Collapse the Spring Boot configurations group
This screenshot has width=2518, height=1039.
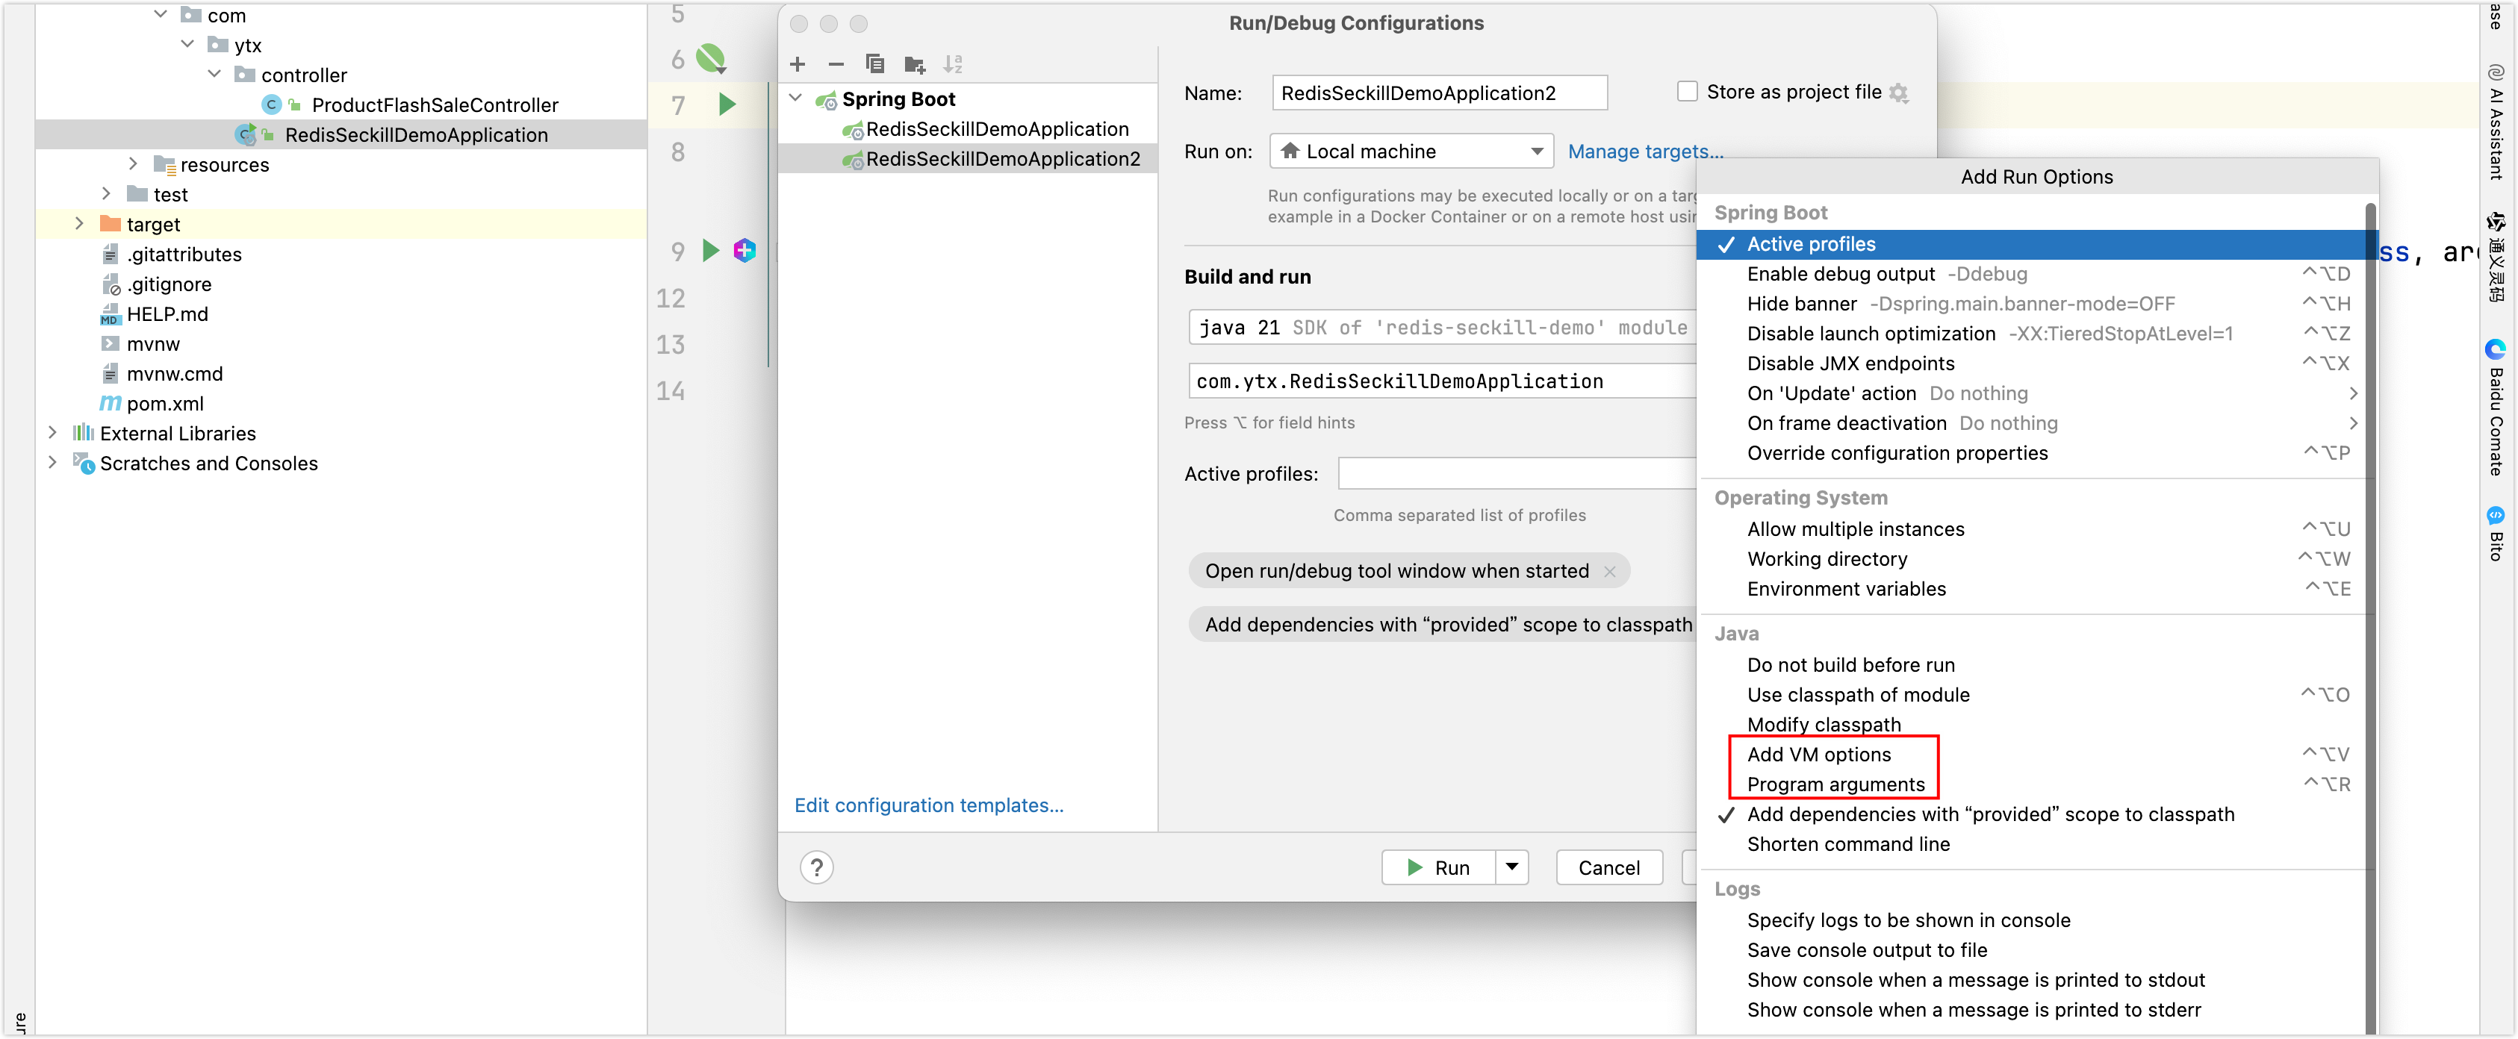(x=797, y=98)
